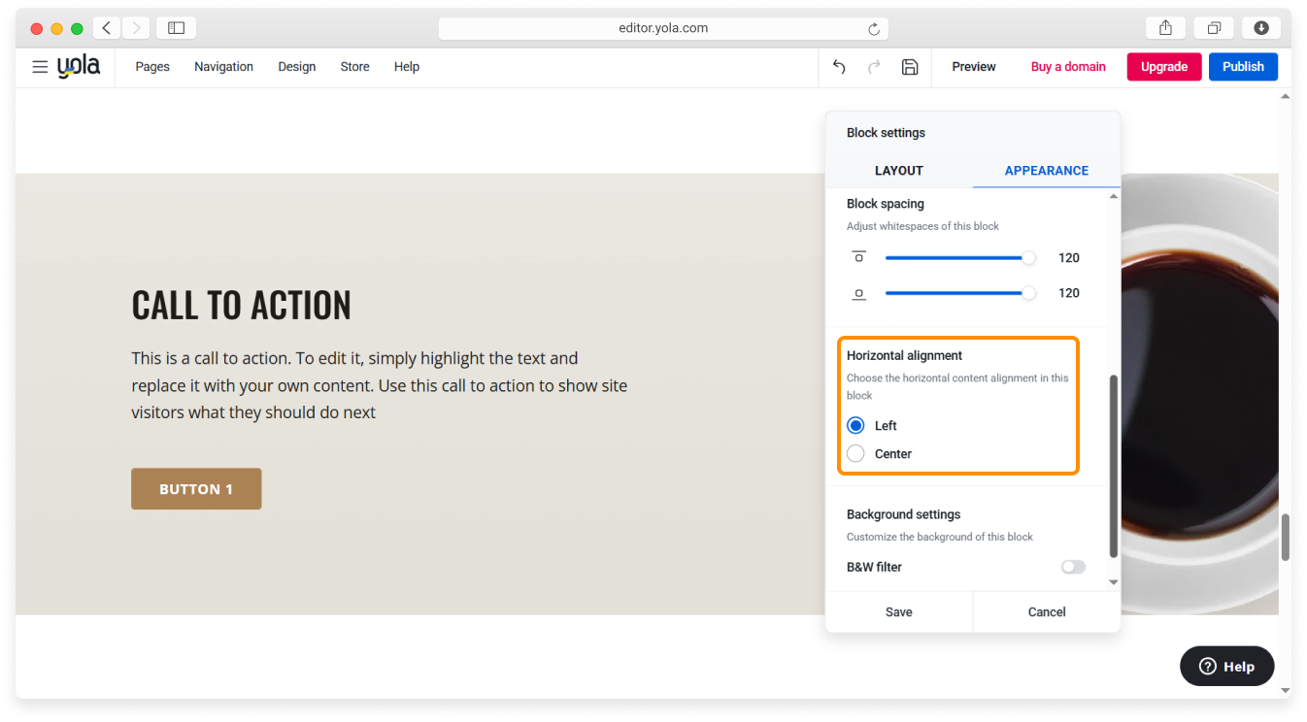Click the Publish button
This screenshot has width=1307, height=722.
pyautogui.click(x=1243, y=67)
